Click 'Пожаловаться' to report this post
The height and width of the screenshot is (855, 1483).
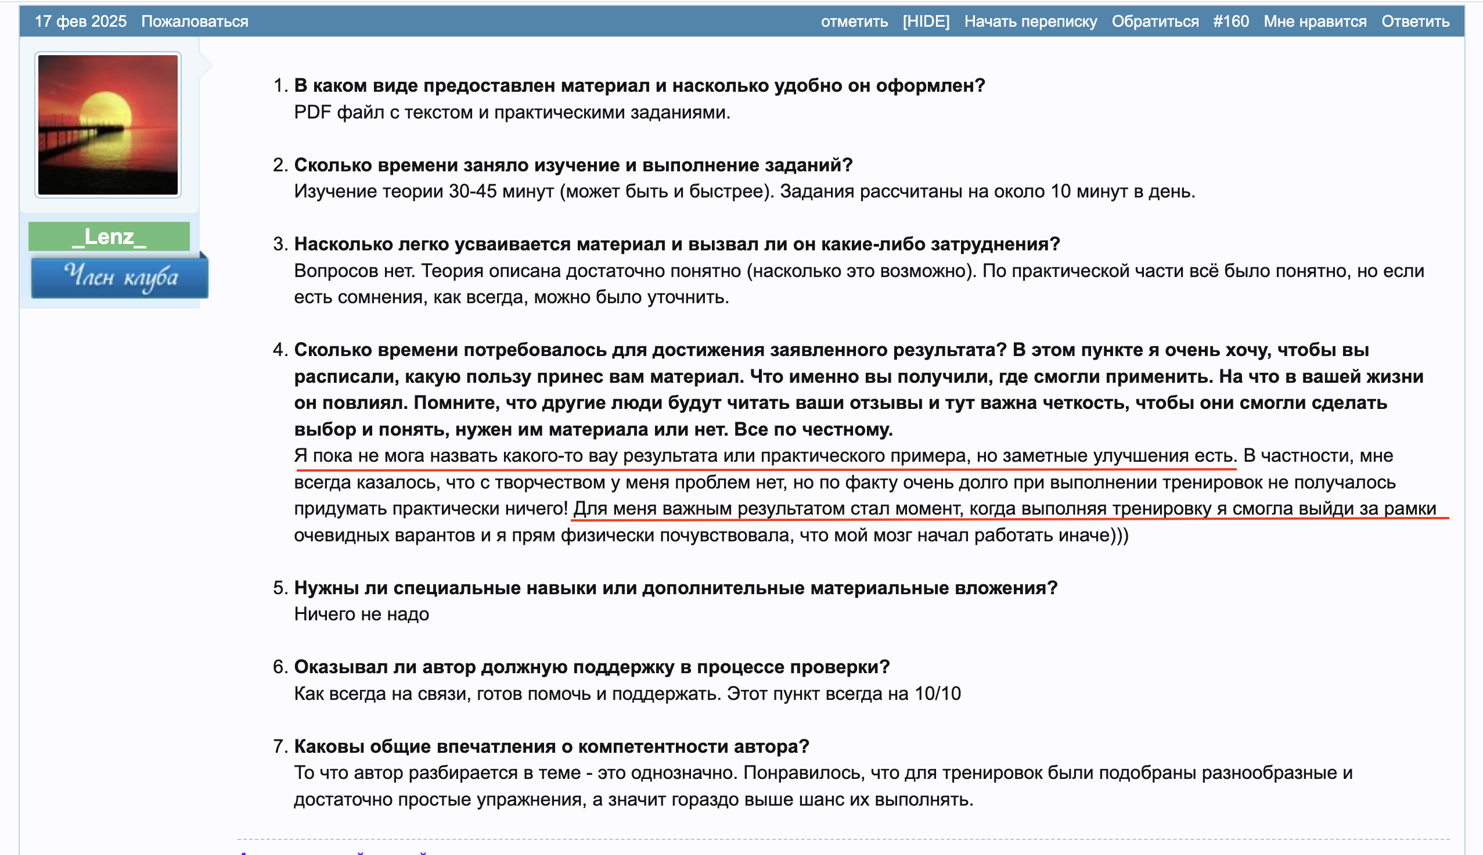point(195,21)
